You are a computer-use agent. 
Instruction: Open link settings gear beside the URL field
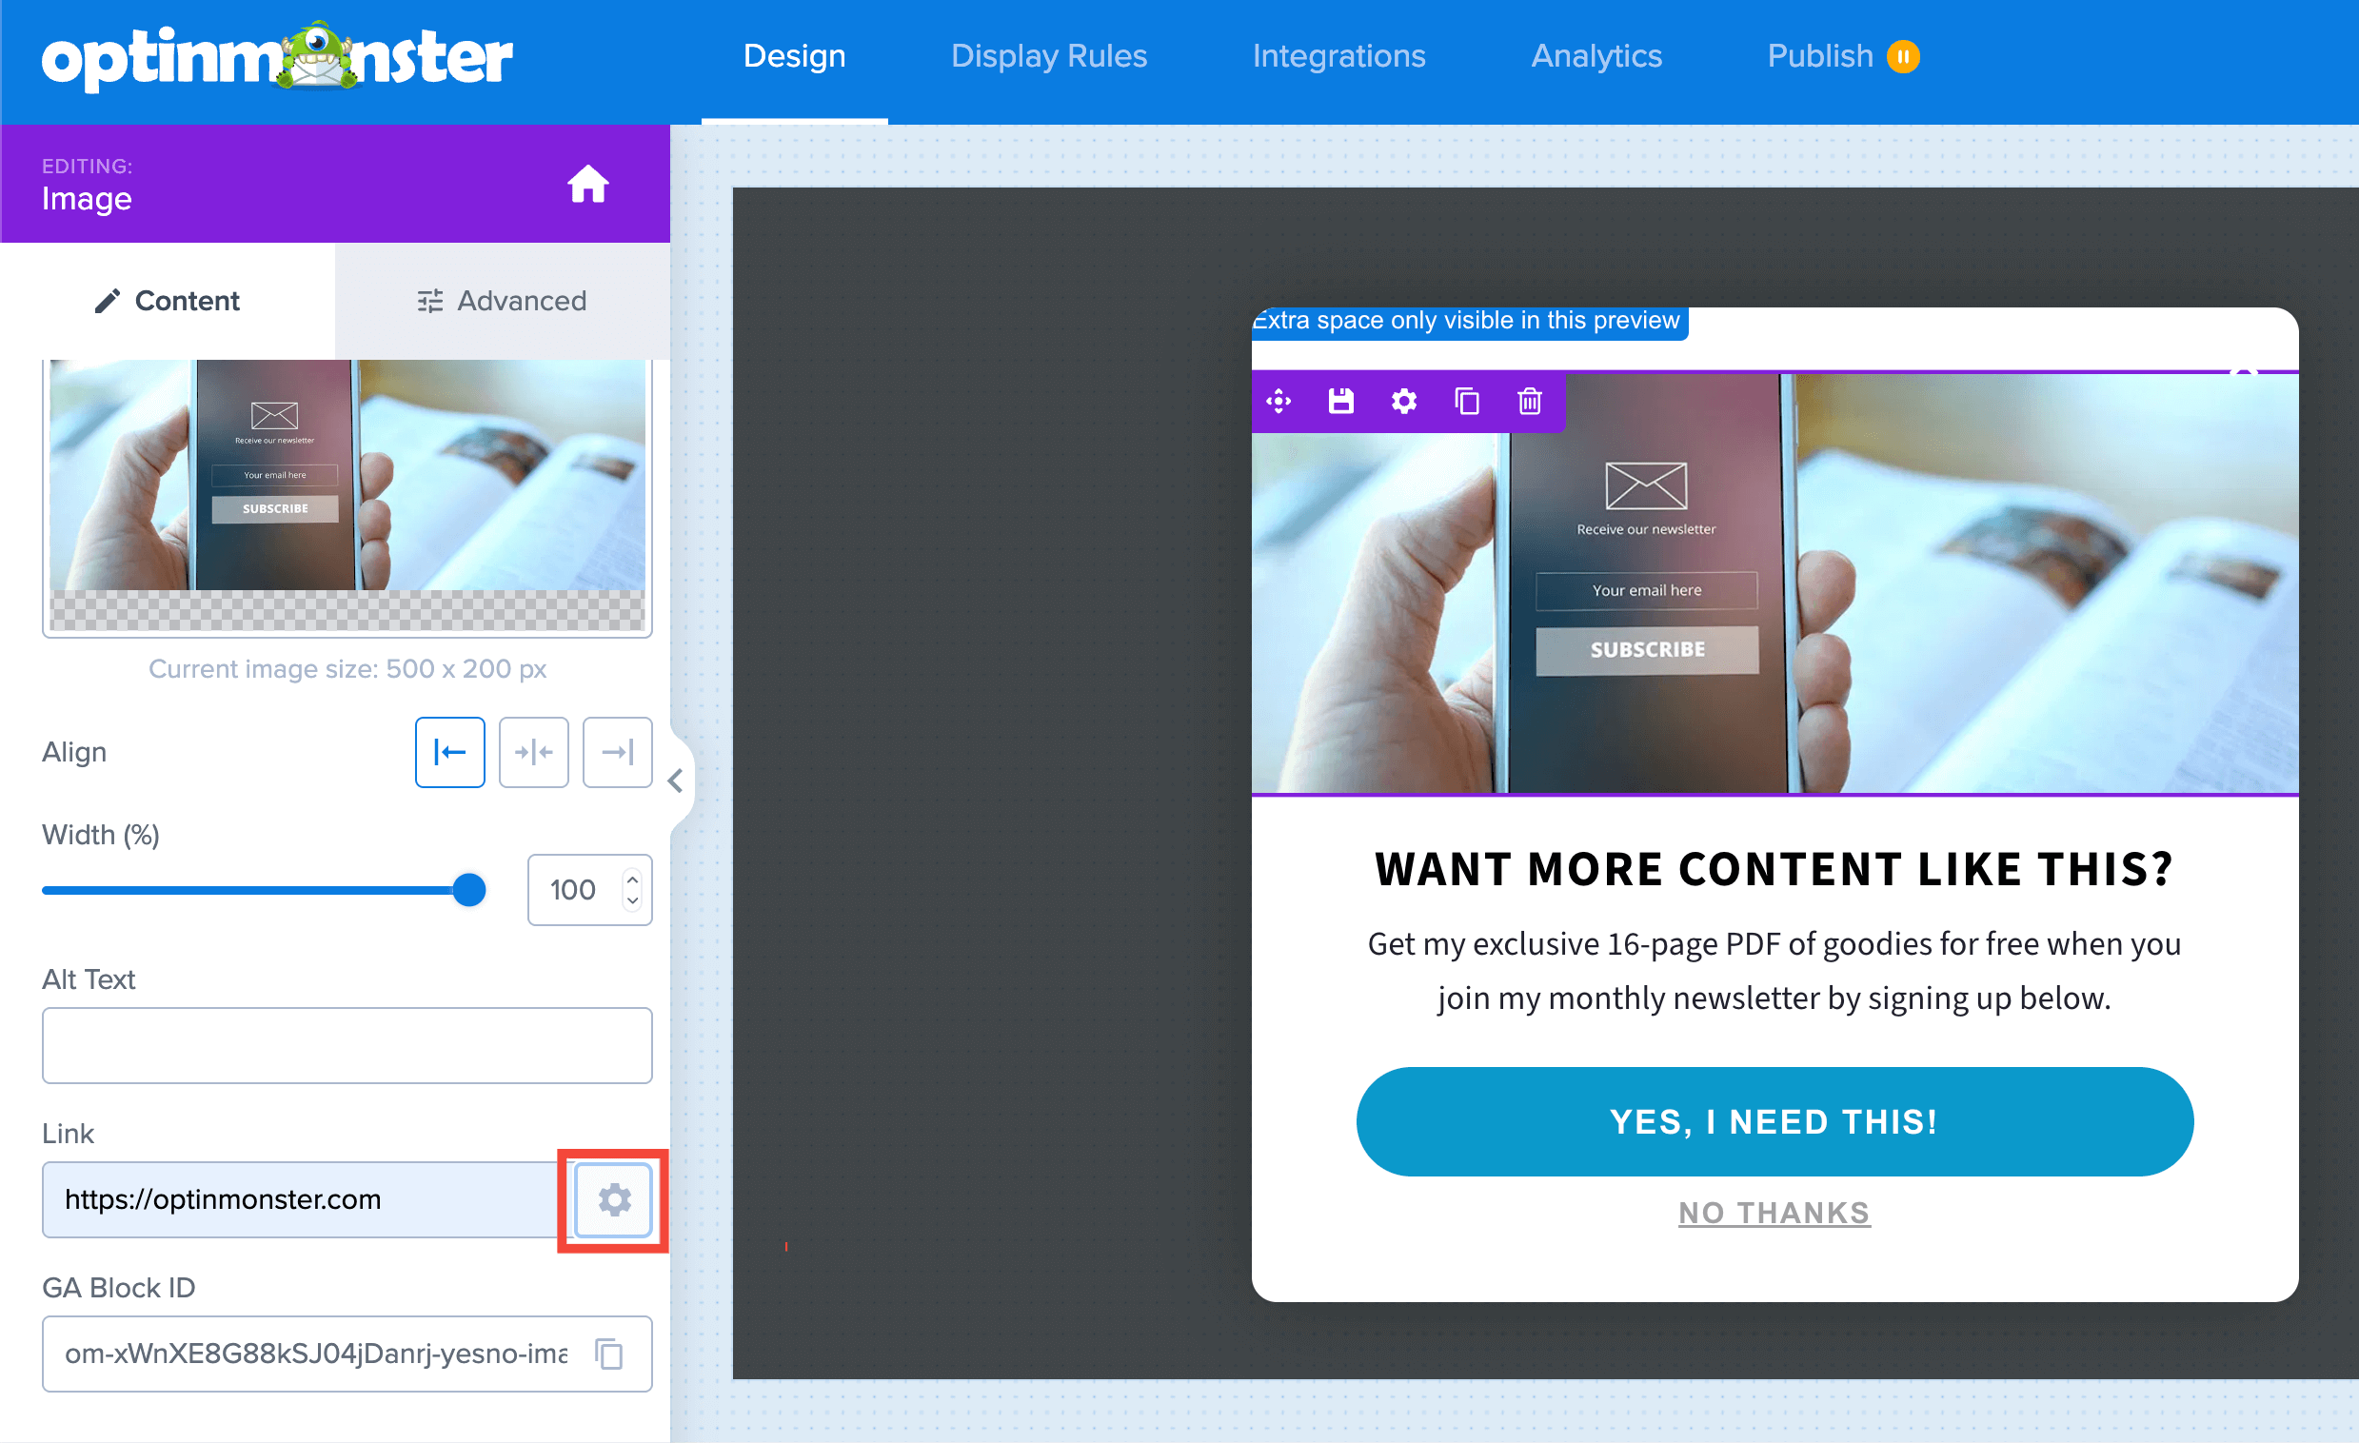pyautogui.click(x=614, y=1198)
